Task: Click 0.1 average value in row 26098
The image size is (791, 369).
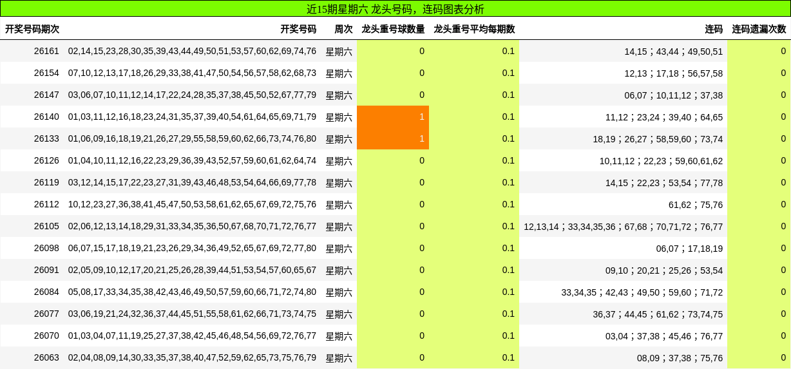Action: pyautogui.click(x=508, y=248)
